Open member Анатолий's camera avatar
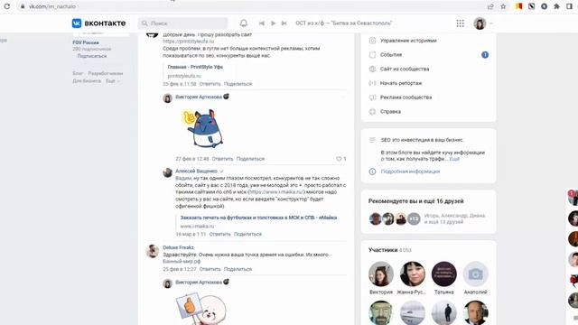This screenshot has height=325, width=578. coord(476,274)
